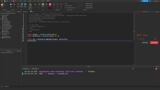Clear output with the red trash icon
This screenshot has height=90, width=160.
pos(156,69)
